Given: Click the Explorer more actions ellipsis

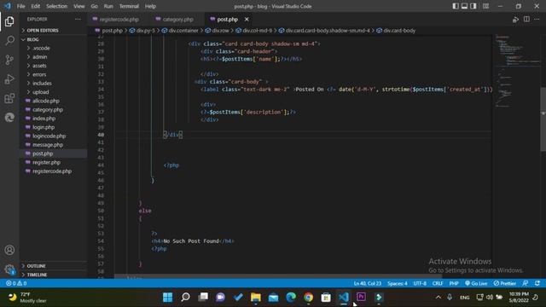Looking at the screenshot, I should click(78, 19).
